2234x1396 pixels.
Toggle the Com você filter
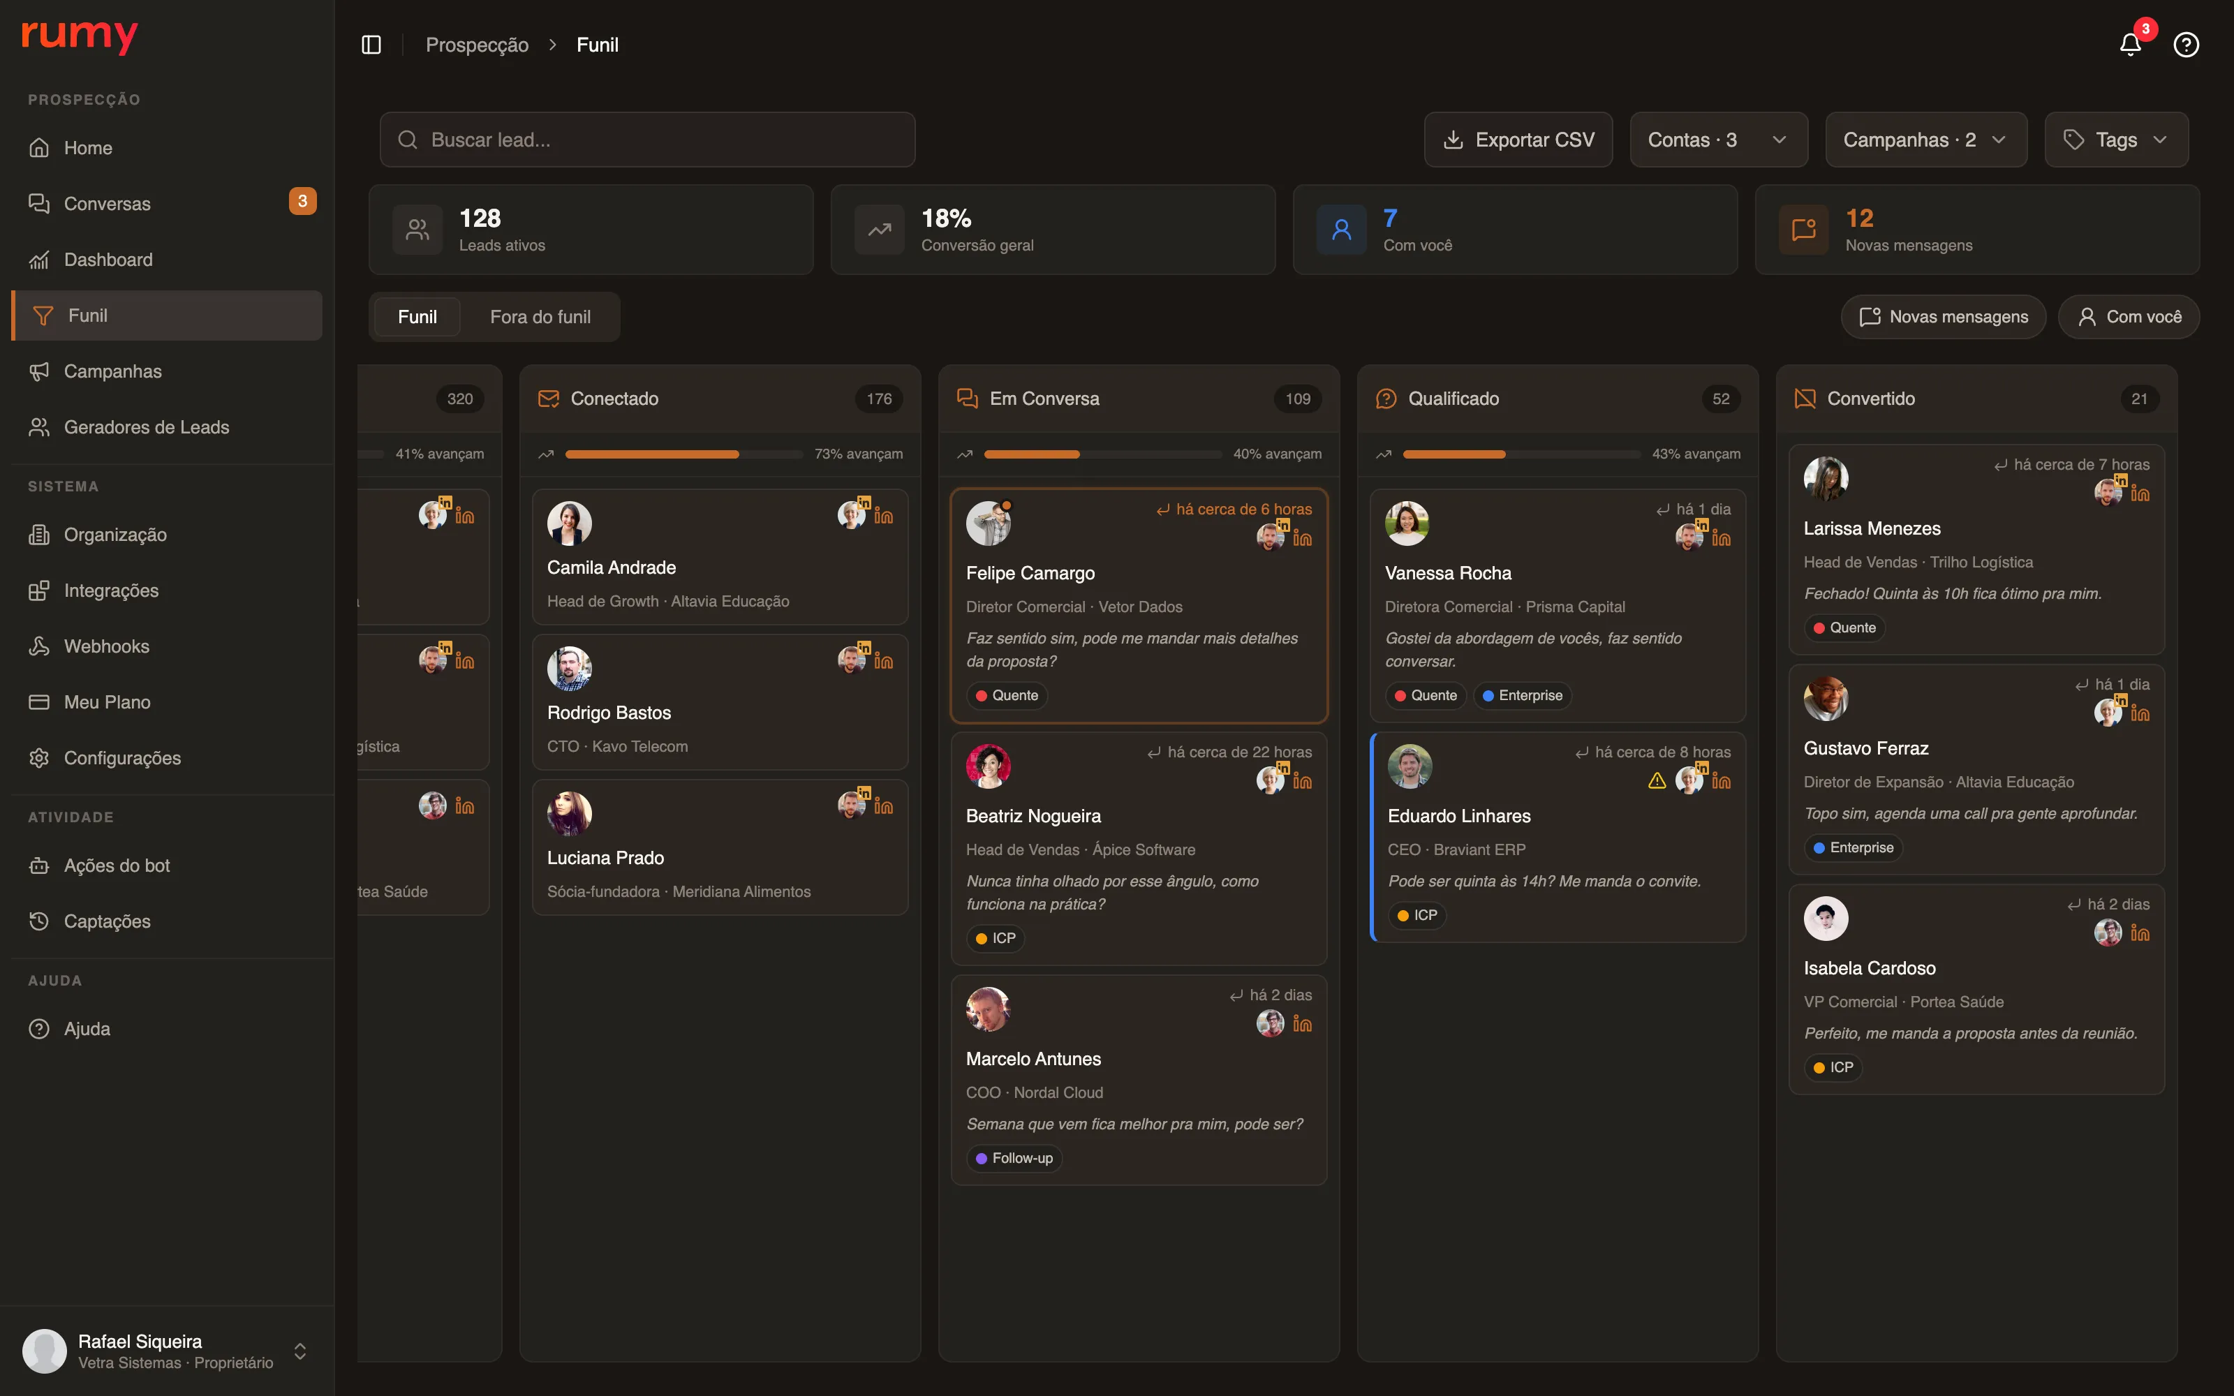[x=2129, y=317]
